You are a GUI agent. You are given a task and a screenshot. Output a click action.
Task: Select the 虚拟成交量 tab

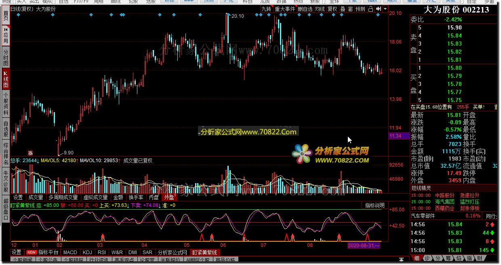tap(96, 198)
